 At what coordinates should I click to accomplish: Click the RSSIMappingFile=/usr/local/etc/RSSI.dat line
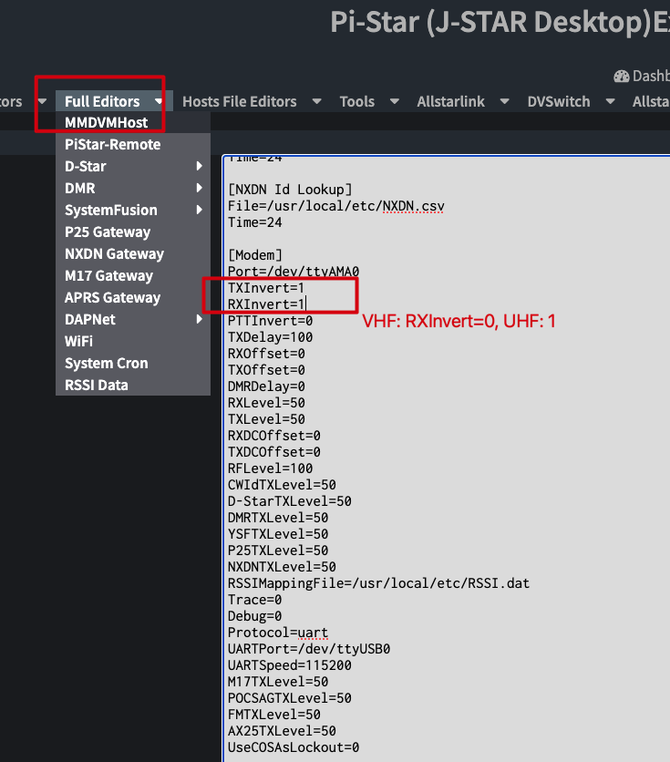(x=378, y=583)
